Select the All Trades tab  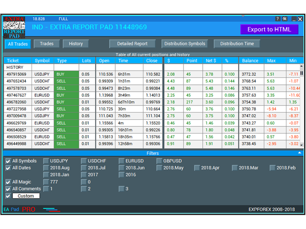[18, 44]
